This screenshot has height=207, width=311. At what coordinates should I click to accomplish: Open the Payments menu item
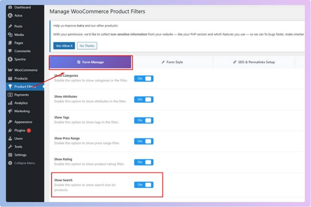point(25,95)
